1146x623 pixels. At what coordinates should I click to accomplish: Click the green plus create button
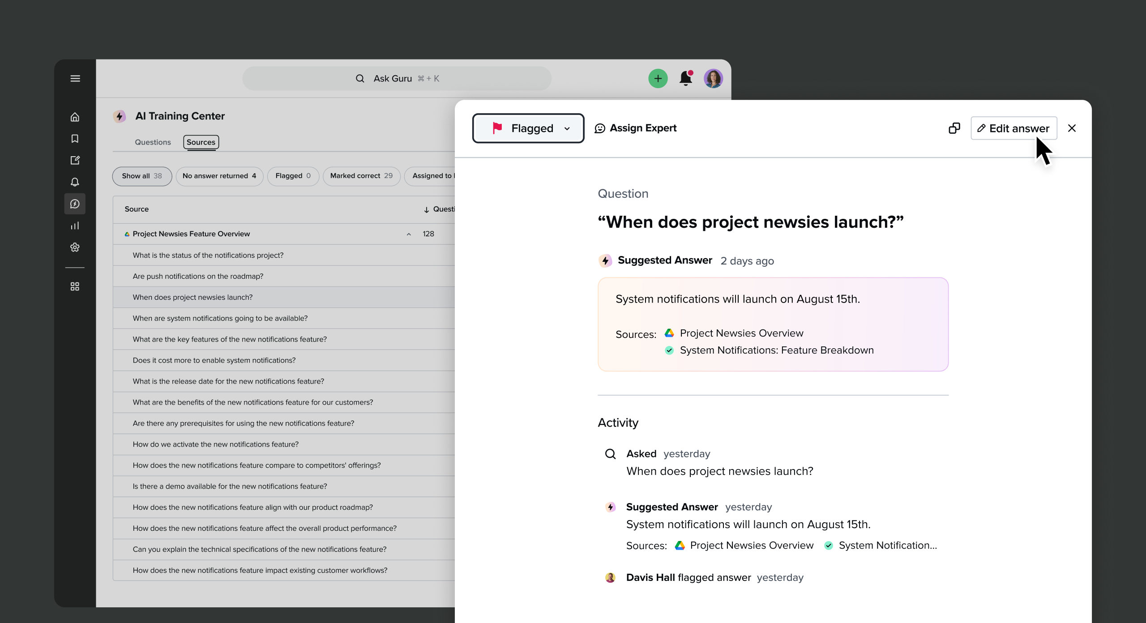(658, 79)
